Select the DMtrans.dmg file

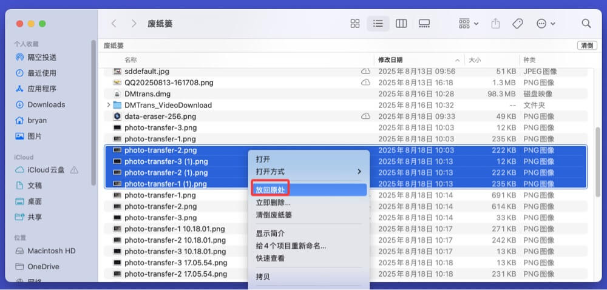coord(148,94)
